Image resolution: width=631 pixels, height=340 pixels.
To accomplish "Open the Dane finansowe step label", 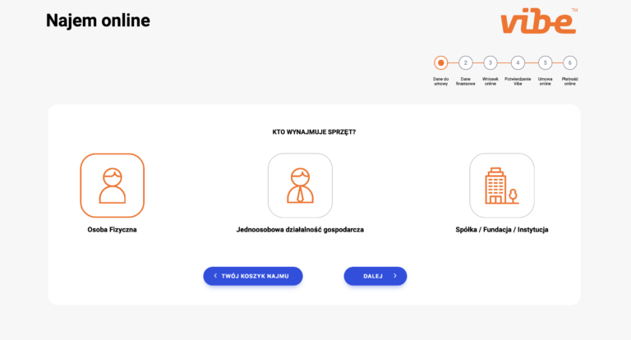I will coord(466,81).
